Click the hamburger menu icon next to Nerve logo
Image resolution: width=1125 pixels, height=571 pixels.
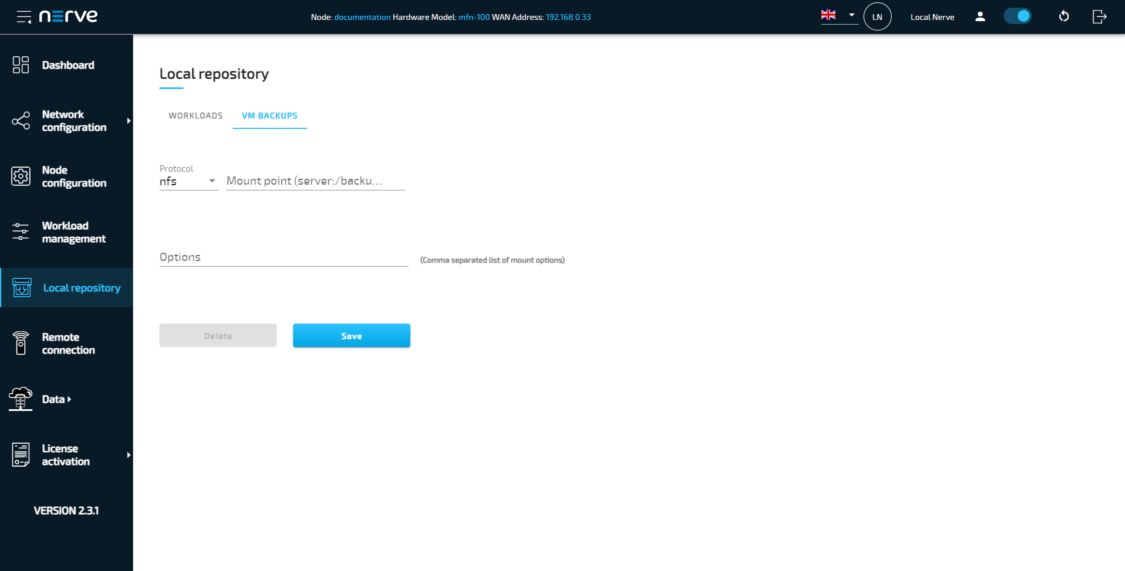(23, 16)
